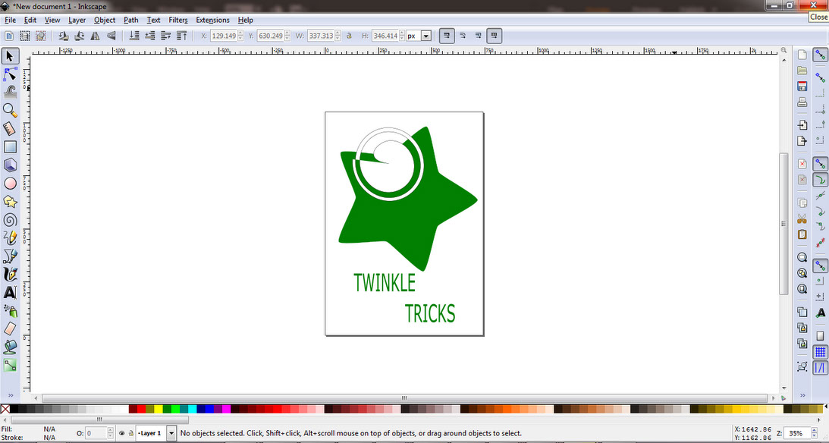Toggle scale stroke width with object

click(x=447, y=36)
